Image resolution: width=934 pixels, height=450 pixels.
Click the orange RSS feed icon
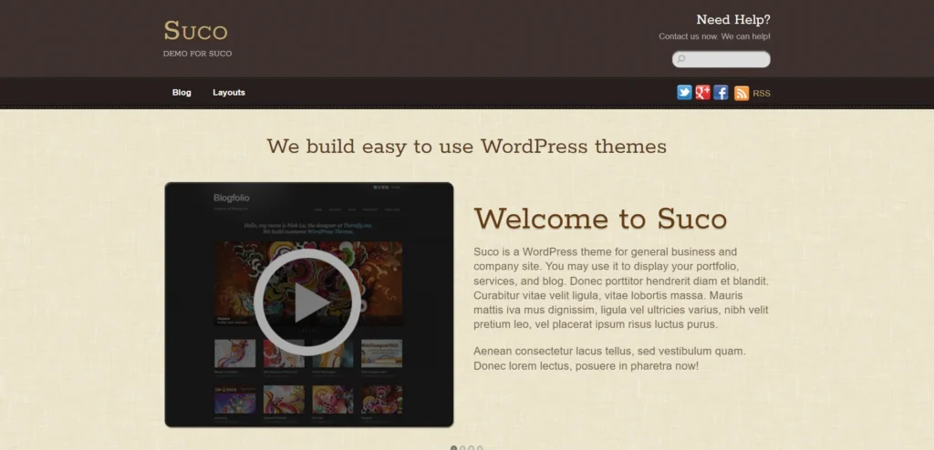(742, 93)
